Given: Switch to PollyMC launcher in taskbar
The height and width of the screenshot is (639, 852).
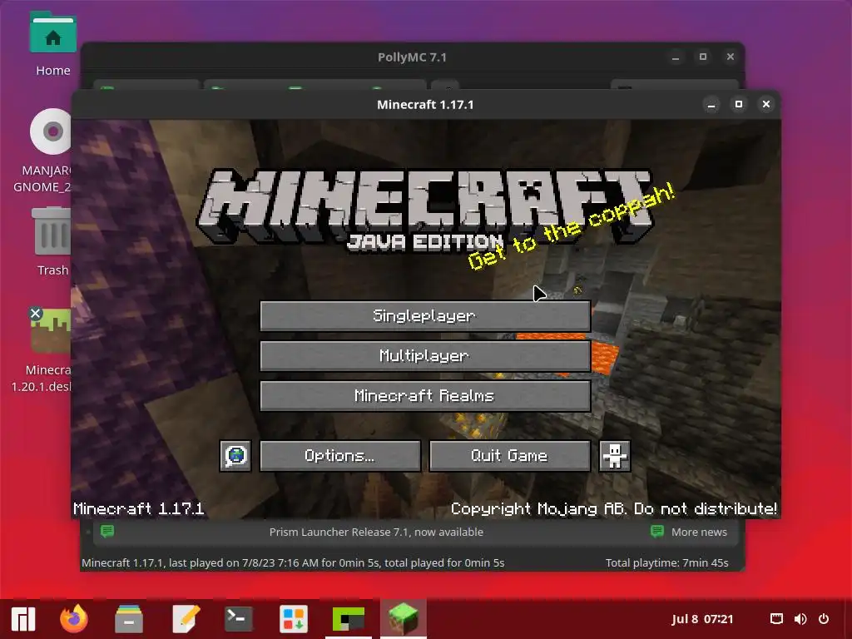Looking at the screenshot, I should 349,619.
